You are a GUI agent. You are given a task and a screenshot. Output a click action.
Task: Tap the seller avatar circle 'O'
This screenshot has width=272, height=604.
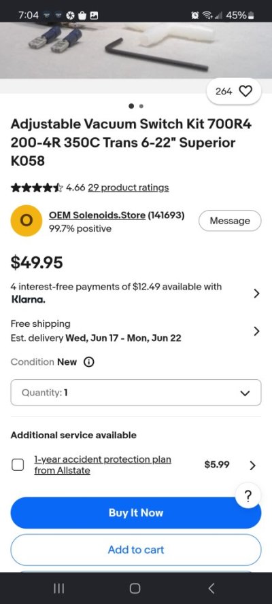[x=26, y=221]
